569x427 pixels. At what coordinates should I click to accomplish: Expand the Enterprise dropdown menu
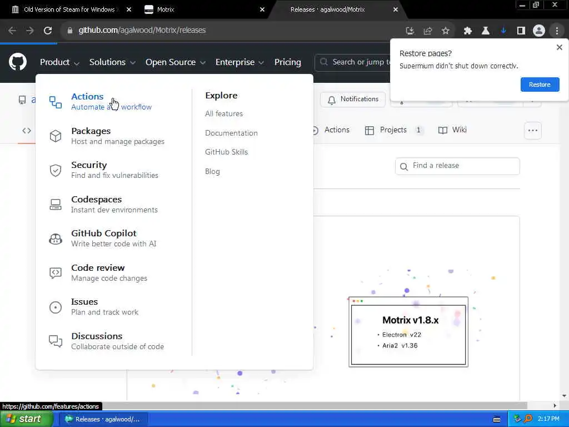point(239,62)
